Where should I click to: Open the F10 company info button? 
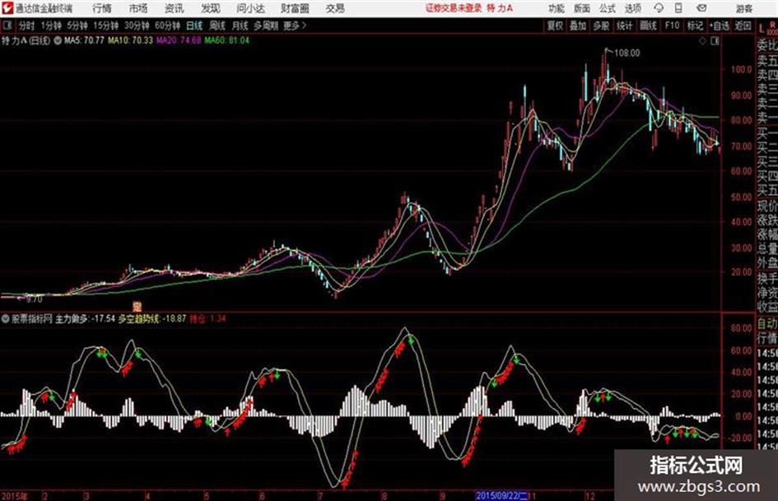(x=672, y=26)
